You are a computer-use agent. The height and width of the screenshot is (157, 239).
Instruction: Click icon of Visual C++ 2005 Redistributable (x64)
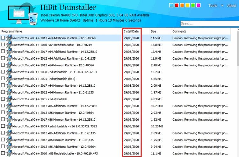[x=9, y=79]
